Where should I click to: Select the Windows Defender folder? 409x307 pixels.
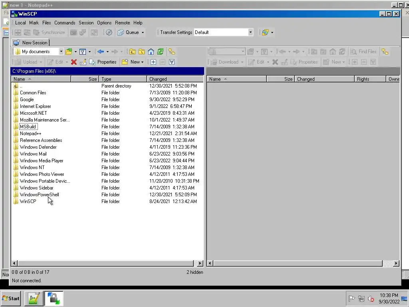[x=107, y=147]
